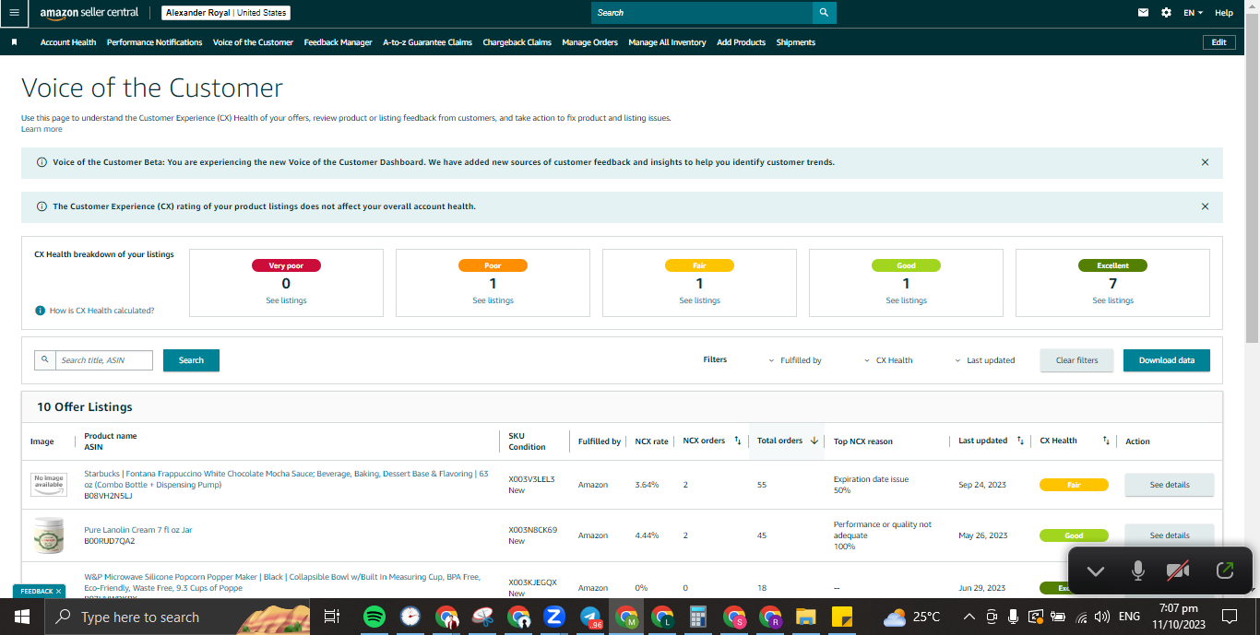Click the 'Search title, ASIN' input field
1260x635 pixels.
[x=104, y=360]
